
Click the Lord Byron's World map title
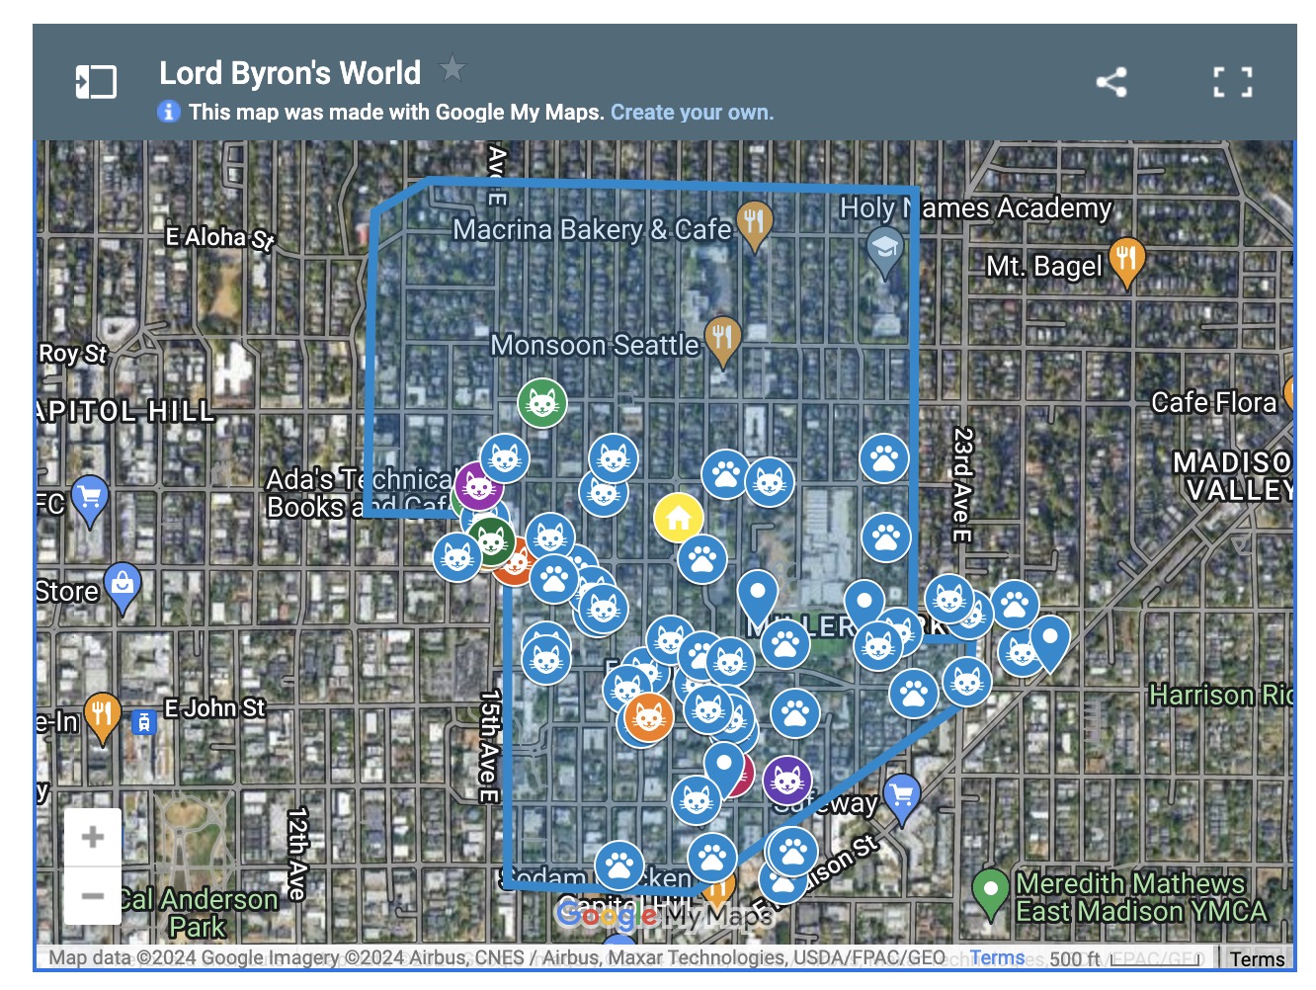[289, 73]
